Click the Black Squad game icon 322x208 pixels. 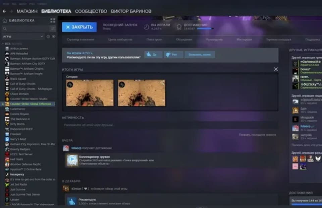7,79
